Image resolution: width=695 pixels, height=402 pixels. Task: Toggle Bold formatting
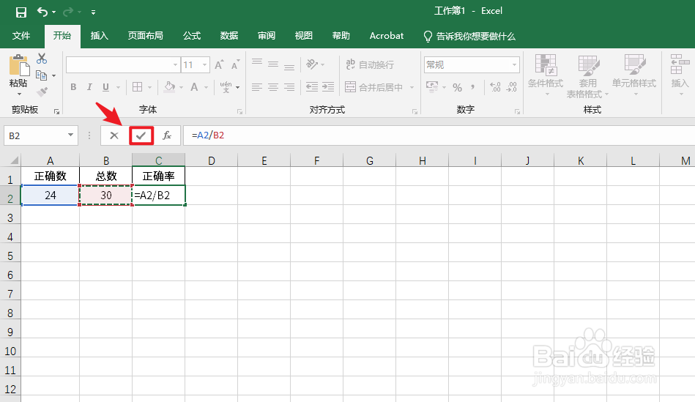[x=73, y=87]
